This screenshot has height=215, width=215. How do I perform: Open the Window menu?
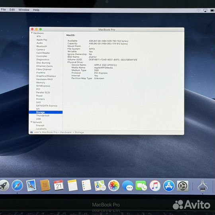click(24, 10)
